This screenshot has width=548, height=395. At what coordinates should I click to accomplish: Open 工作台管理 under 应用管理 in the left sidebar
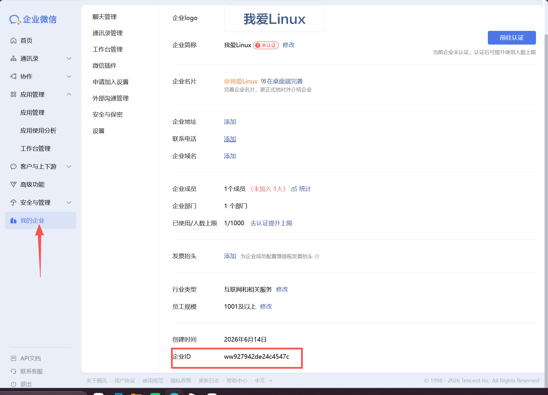point(36,149)
